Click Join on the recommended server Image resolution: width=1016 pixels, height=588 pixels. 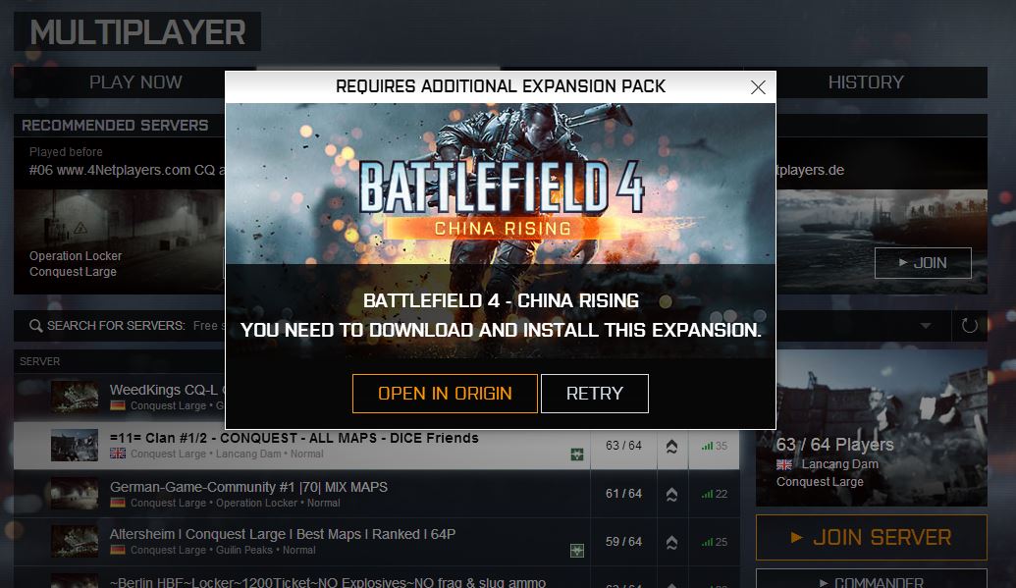tap(923, 263)
